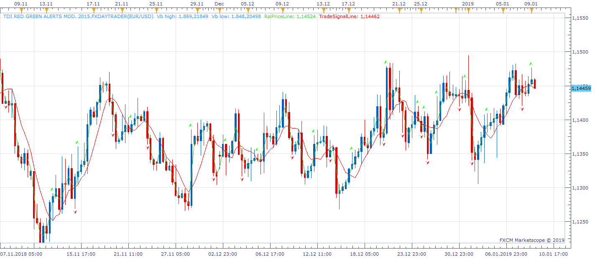The height and width of the screenshot is (259, 595).
Task: Click the orange marker below the Dec label
Action: pos(220,10)
